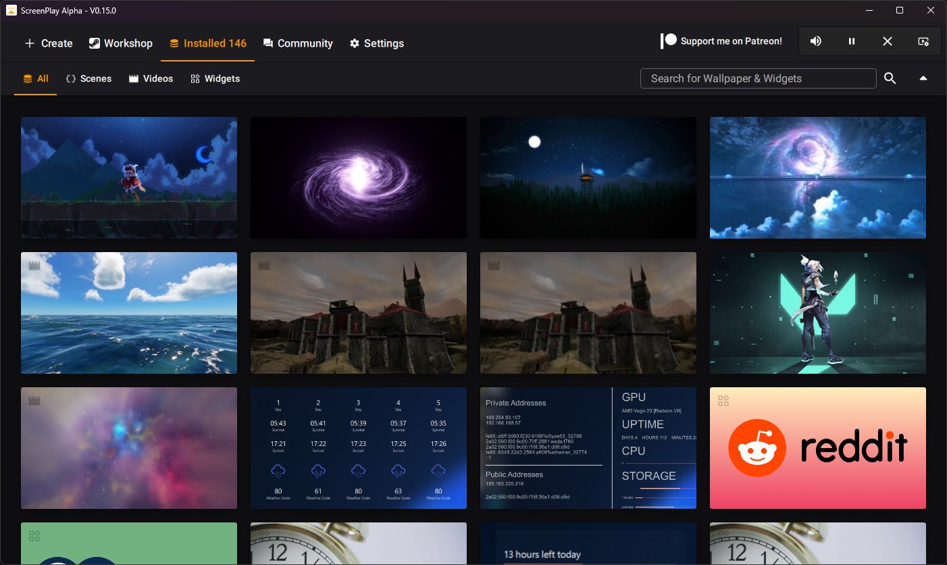Remove active wallpapers with the X icon
Image resolution: width=947 pixels, height=565 pixels.
(888, 41)
